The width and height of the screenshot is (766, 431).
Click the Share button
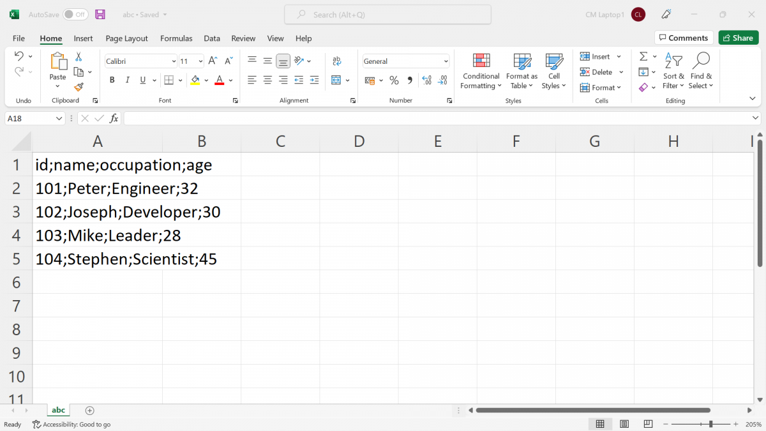(x=739, y=38)
